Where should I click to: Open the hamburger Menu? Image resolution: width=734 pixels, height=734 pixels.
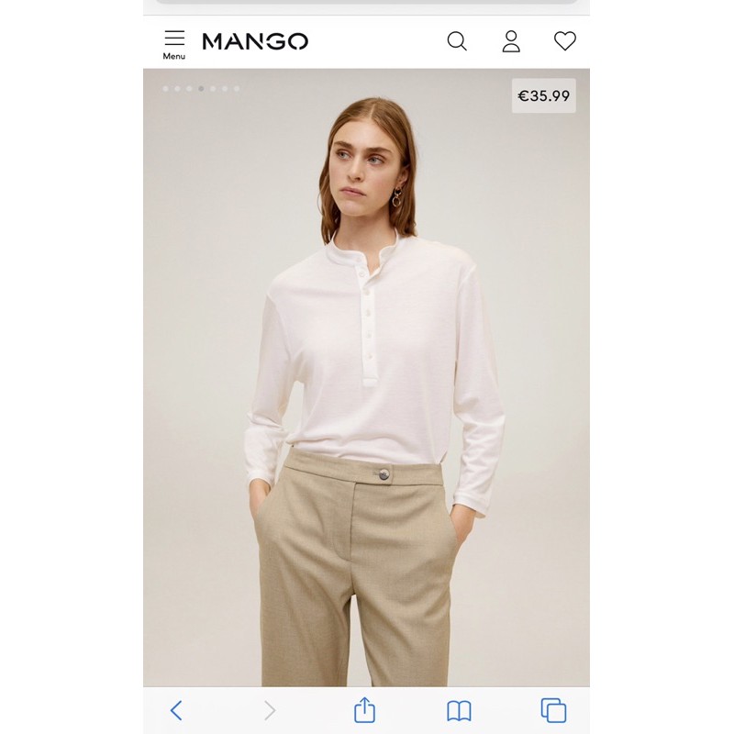tap(174, 45)
